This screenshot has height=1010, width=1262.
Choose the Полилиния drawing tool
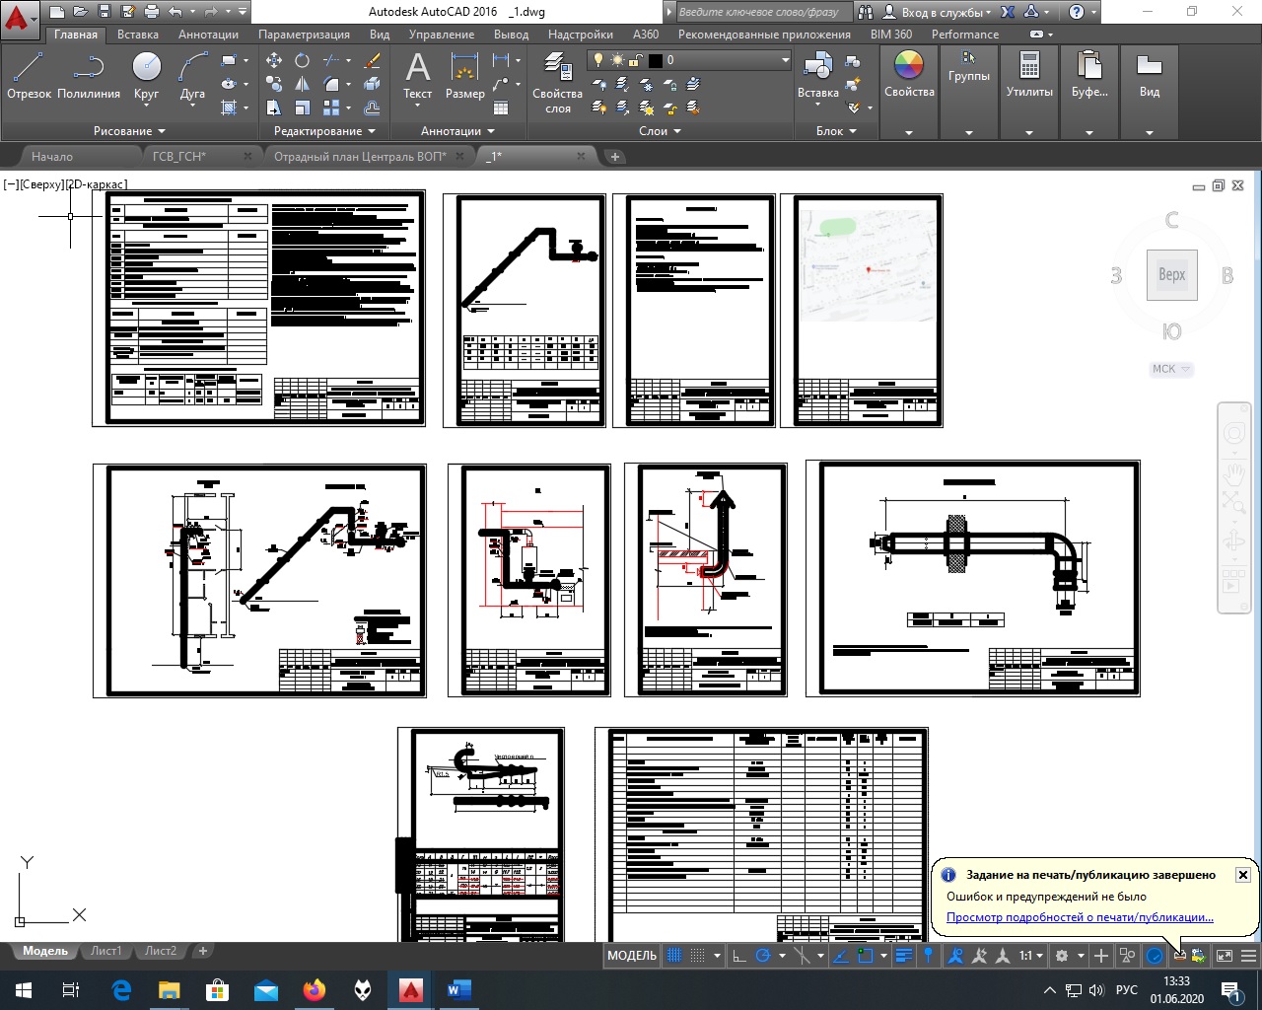click(x=89, y=75)
